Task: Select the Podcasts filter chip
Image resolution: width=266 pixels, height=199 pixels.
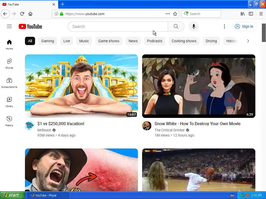Action: (x=155, y=41)
